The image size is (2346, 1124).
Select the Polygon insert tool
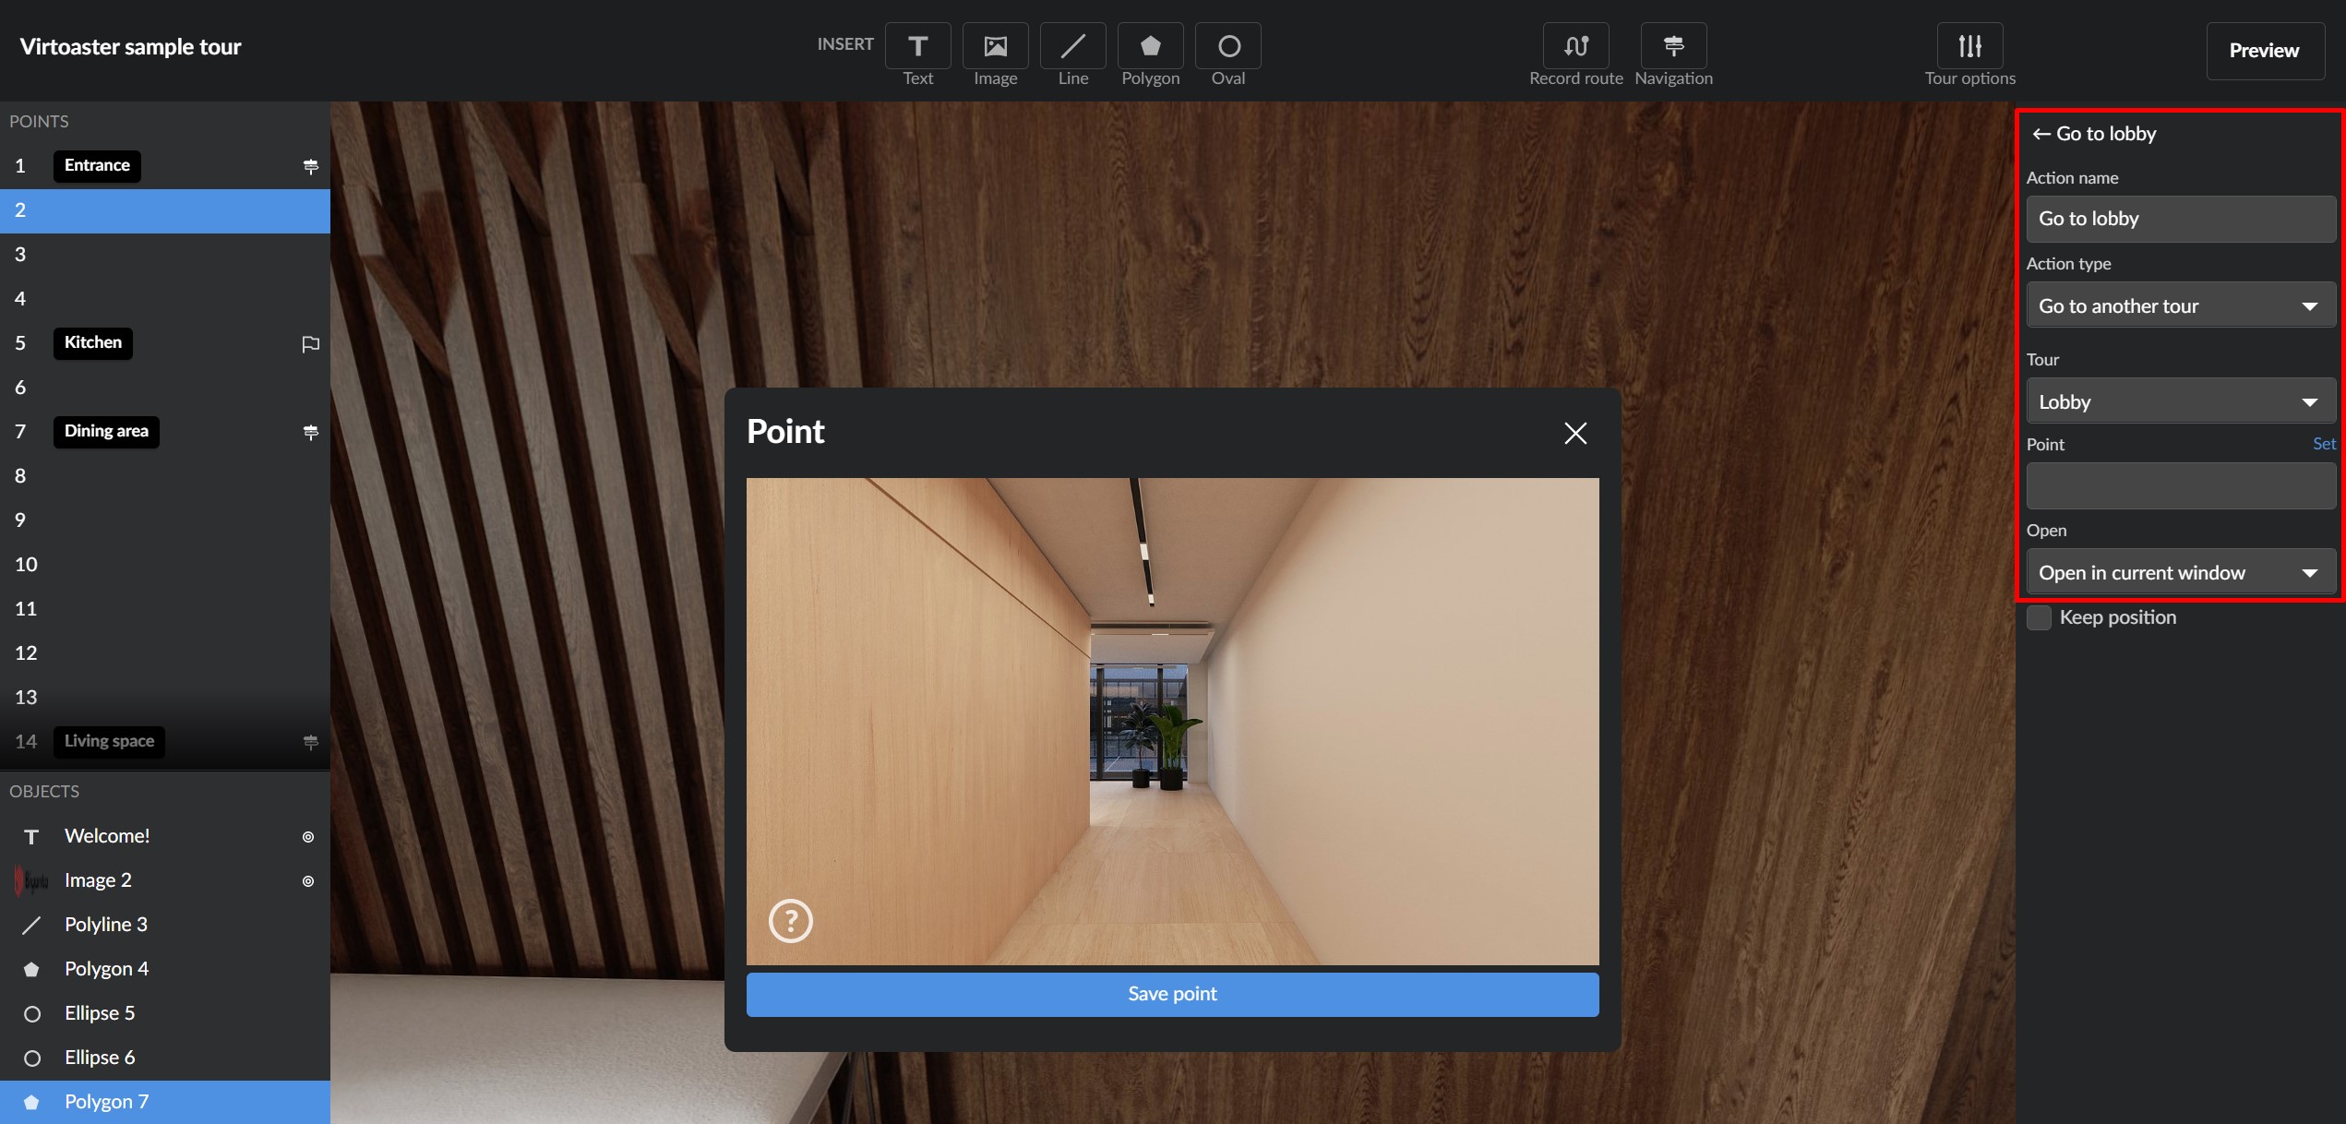click(x=1150, y=46)
